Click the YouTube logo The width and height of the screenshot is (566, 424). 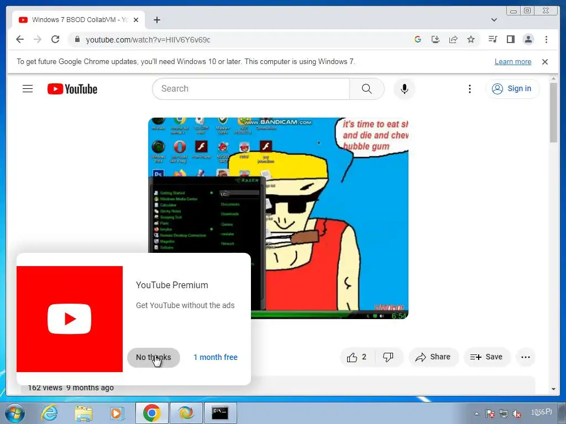(72, 89)
